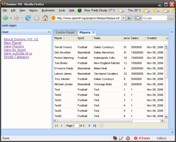Image resolution: width=176 pixels, height=142 pixels.
Task: Click the red error icon in status bar
Action: [136, 138]
